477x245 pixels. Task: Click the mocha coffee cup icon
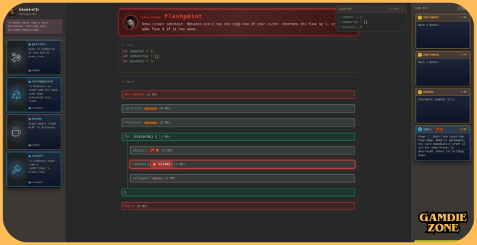click(x=16, y=132)
